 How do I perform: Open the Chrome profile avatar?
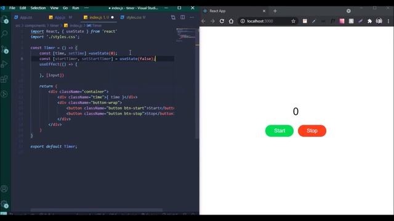(379, 21)
